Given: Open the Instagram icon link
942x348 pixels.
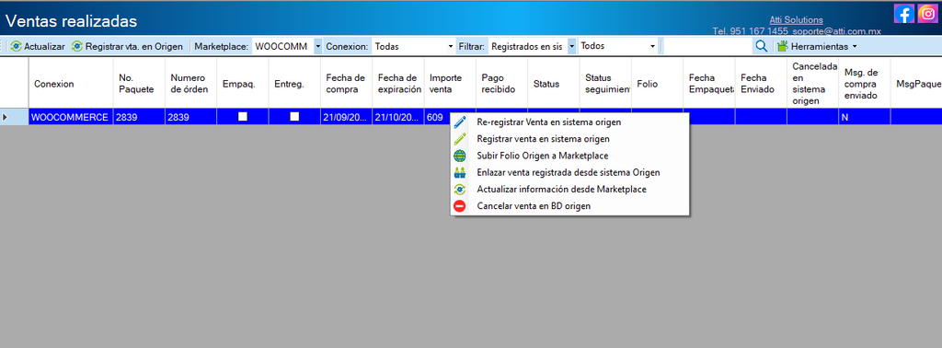Looking at the screenshot, I should click(x=928, y=13).
